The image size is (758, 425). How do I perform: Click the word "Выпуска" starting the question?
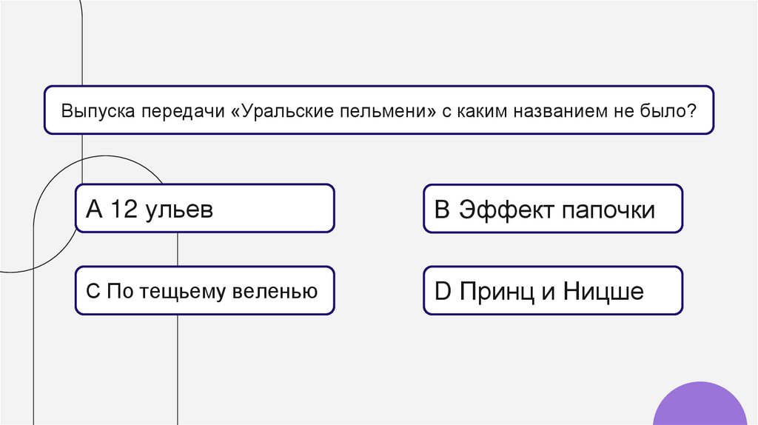click(94, 110)
